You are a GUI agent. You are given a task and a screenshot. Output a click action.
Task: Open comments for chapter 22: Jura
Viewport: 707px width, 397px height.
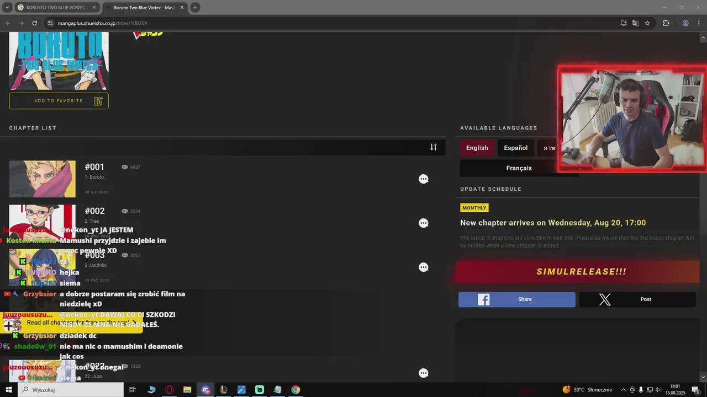[x=424, y=373]
